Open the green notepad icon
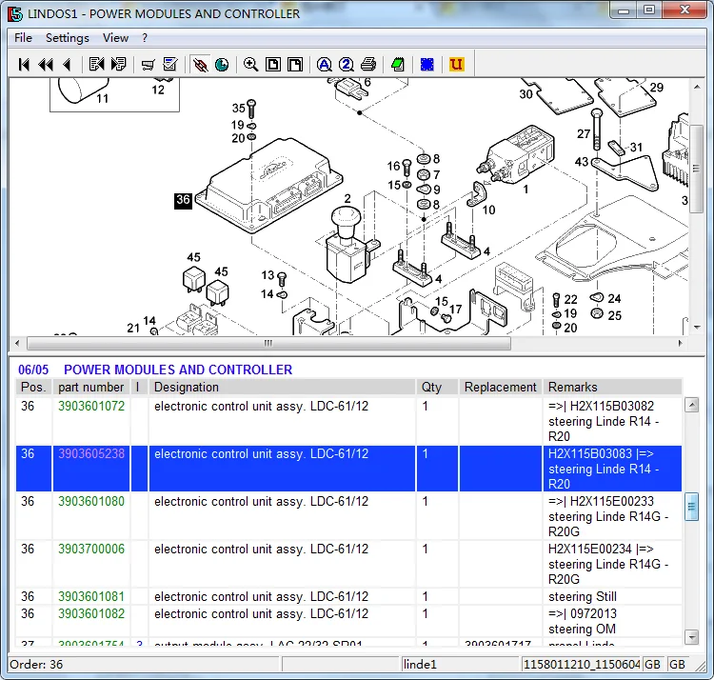This screenshot has height=680, width=714. coord(398,65)
